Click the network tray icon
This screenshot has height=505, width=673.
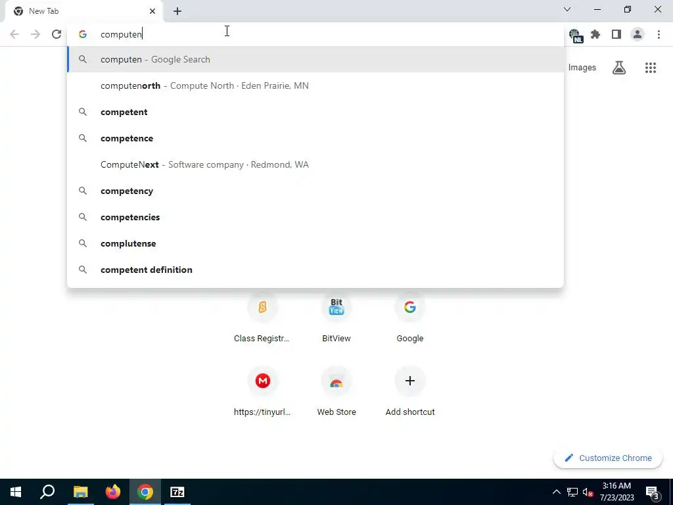(572, 492)
